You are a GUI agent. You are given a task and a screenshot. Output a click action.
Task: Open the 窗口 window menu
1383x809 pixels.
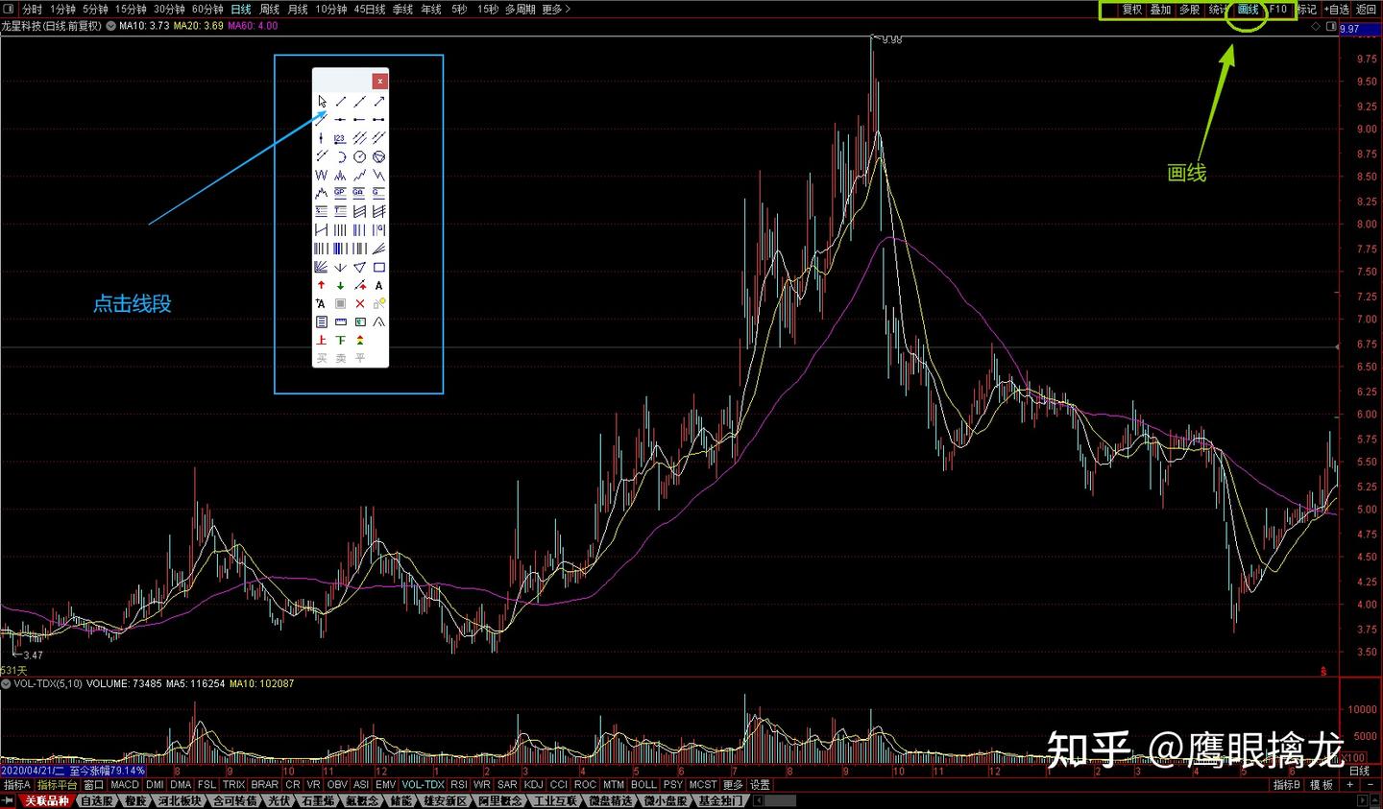(94, 785)
